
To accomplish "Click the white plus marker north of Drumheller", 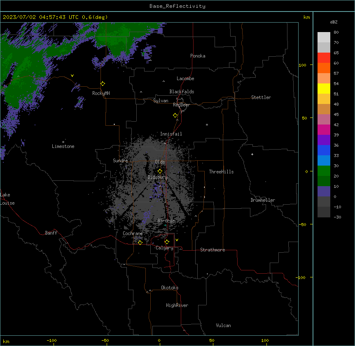I will pyautogui.click(x=252, y=154).
